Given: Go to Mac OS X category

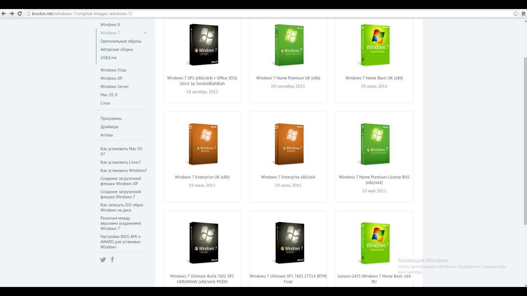Looking at the screenshot, I should [x=109, y=95].
